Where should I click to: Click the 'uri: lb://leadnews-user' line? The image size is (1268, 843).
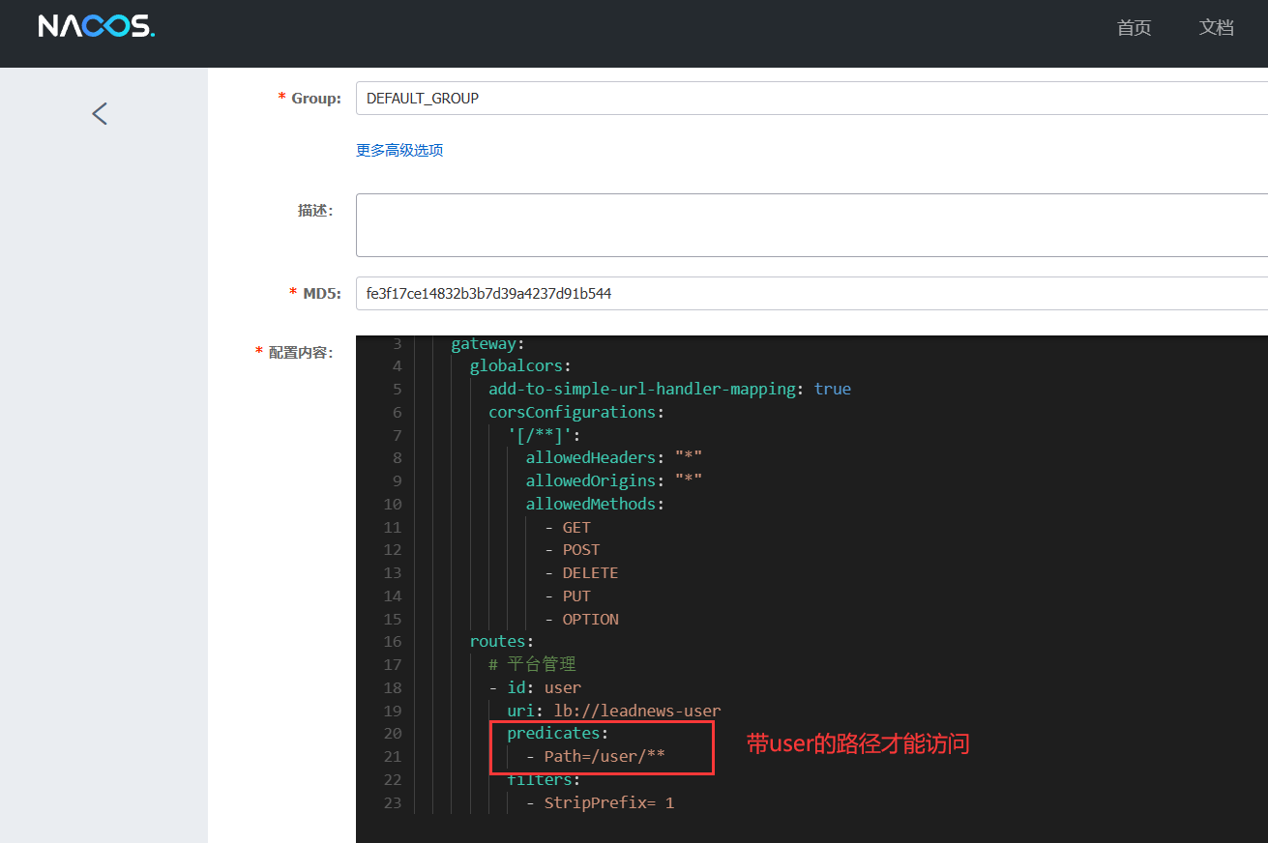tap(614, 711)
